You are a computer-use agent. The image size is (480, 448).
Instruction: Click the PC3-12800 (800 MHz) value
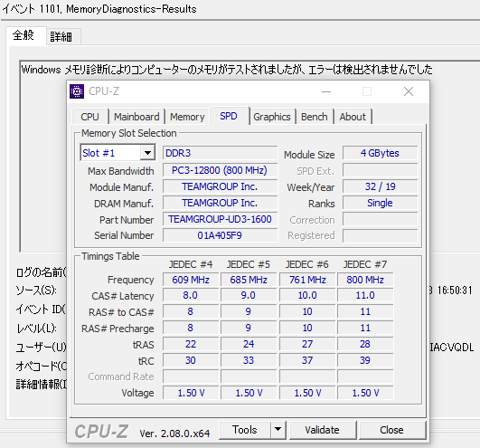click(220, 170)
